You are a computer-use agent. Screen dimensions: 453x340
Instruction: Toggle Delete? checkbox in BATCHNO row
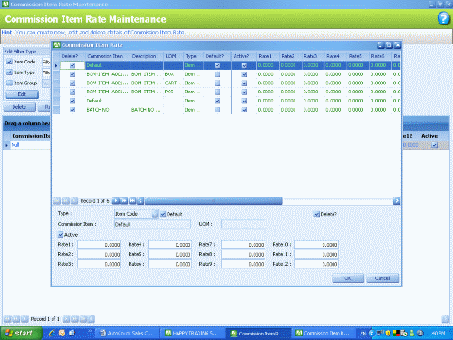click(x=72, y=110)
